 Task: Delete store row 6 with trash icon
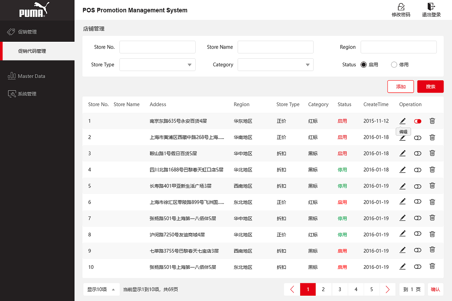432,202
